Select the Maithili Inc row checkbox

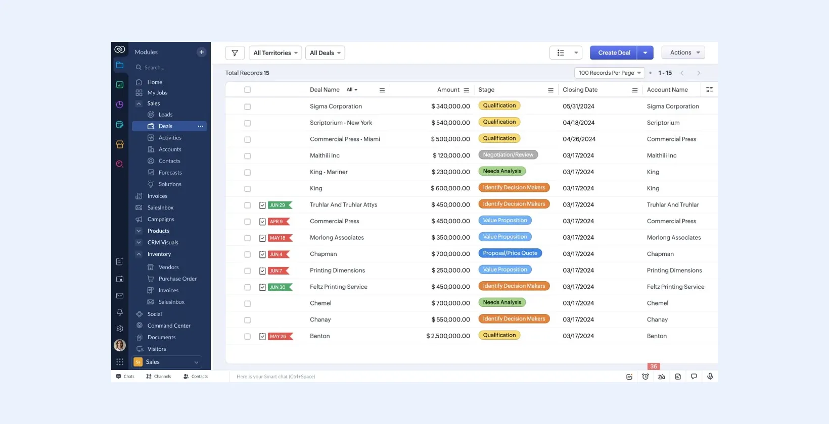coord(247,156)
